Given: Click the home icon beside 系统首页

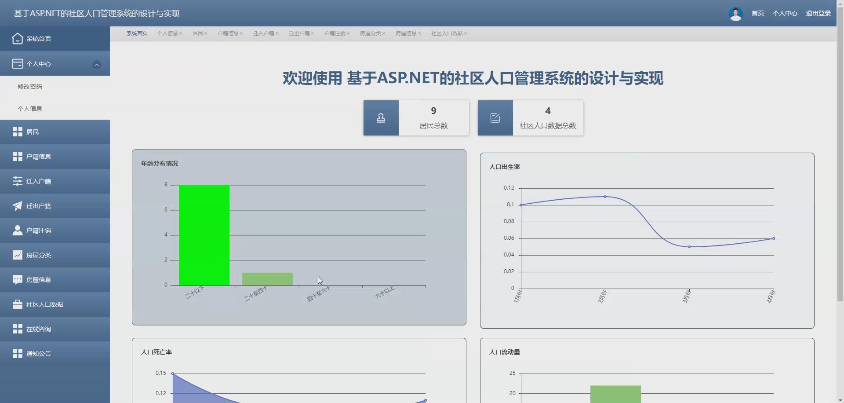Looking at the screenshot, I should pyautogui.click(x=17, y=39).
